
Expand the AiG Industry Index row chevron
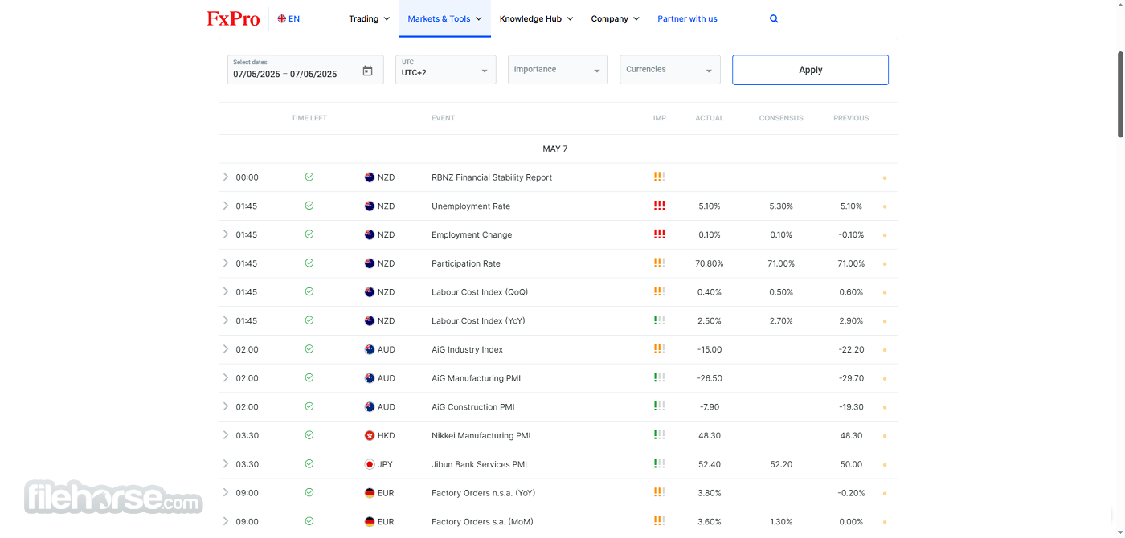(226, 349)
